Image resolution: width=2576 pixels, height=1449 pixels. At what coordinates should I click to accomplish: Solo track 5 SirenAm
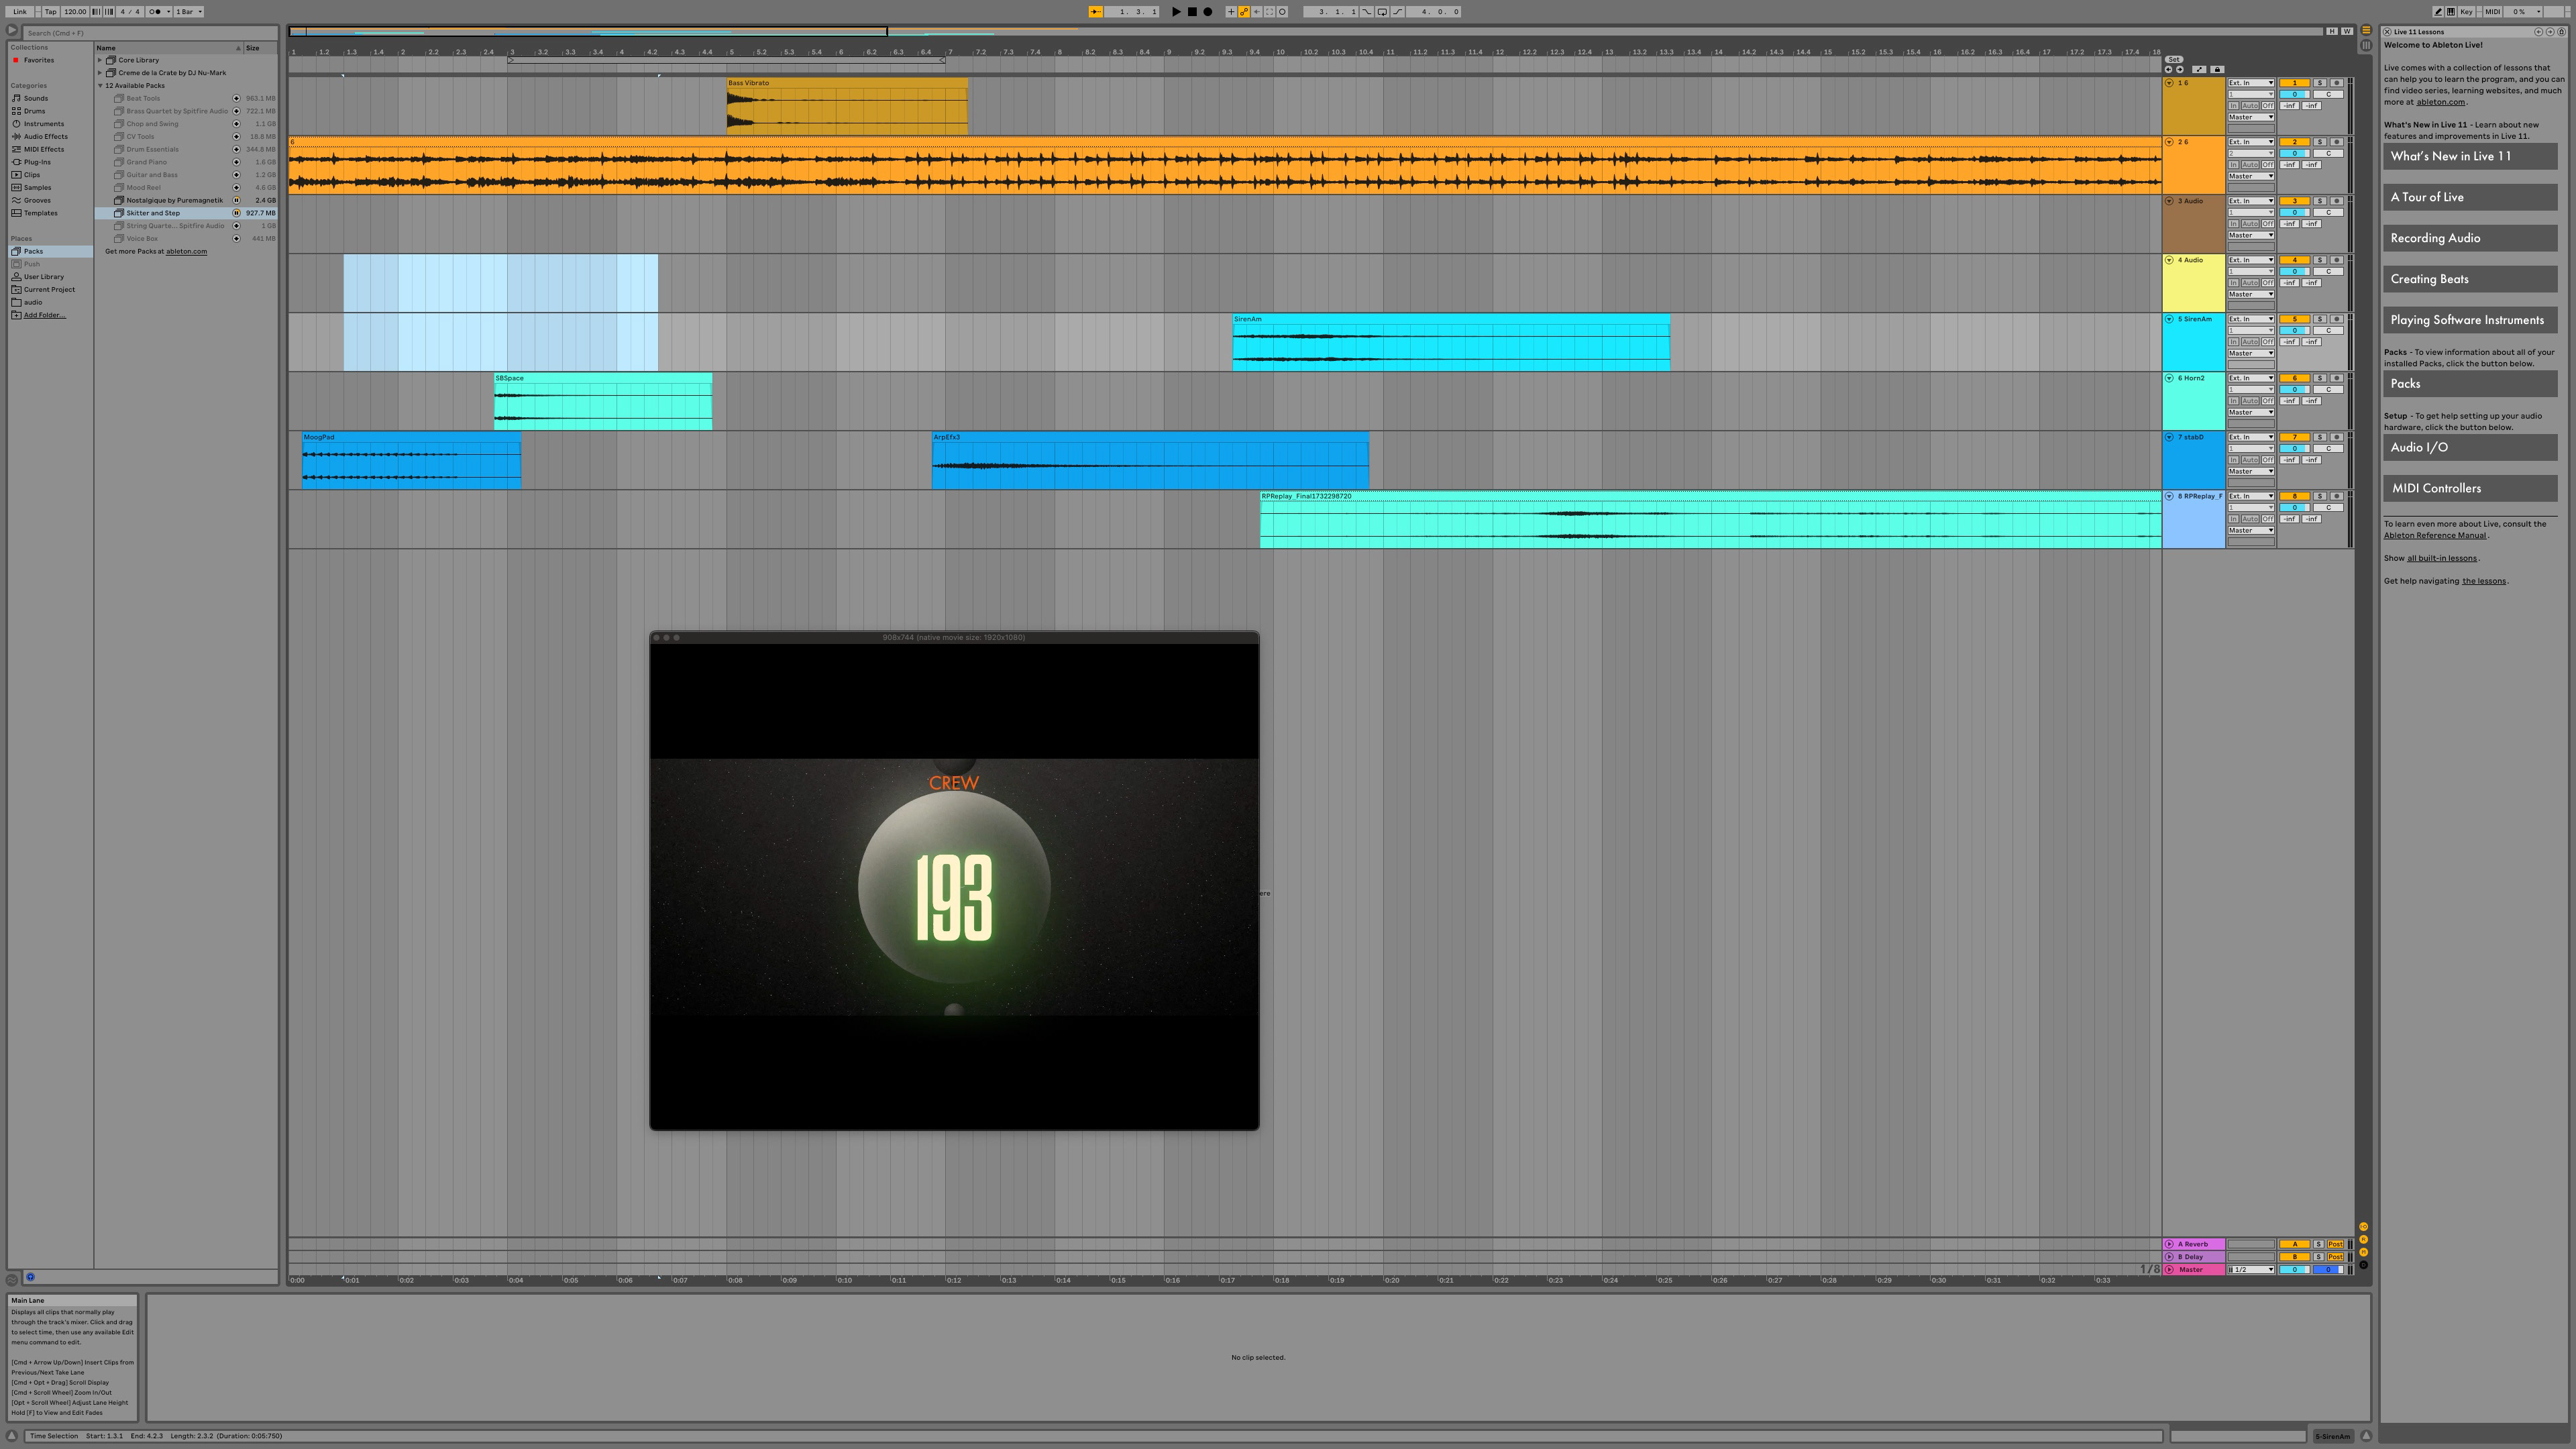2319,319
